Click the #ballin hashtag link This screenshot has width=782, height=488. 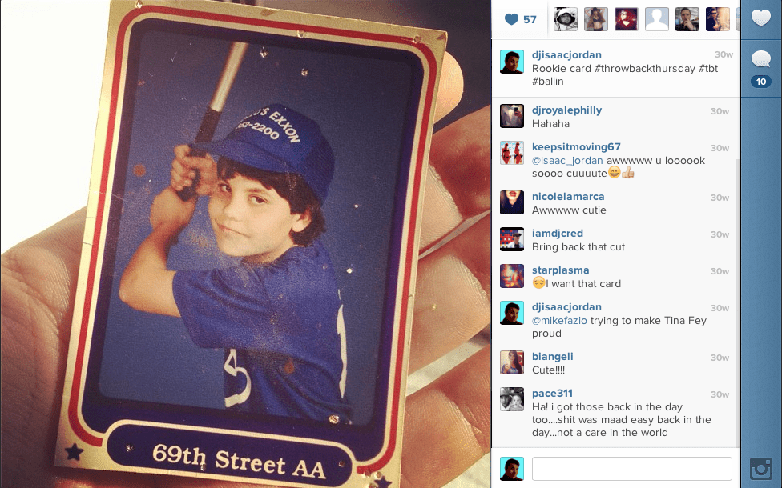point(547,81)
